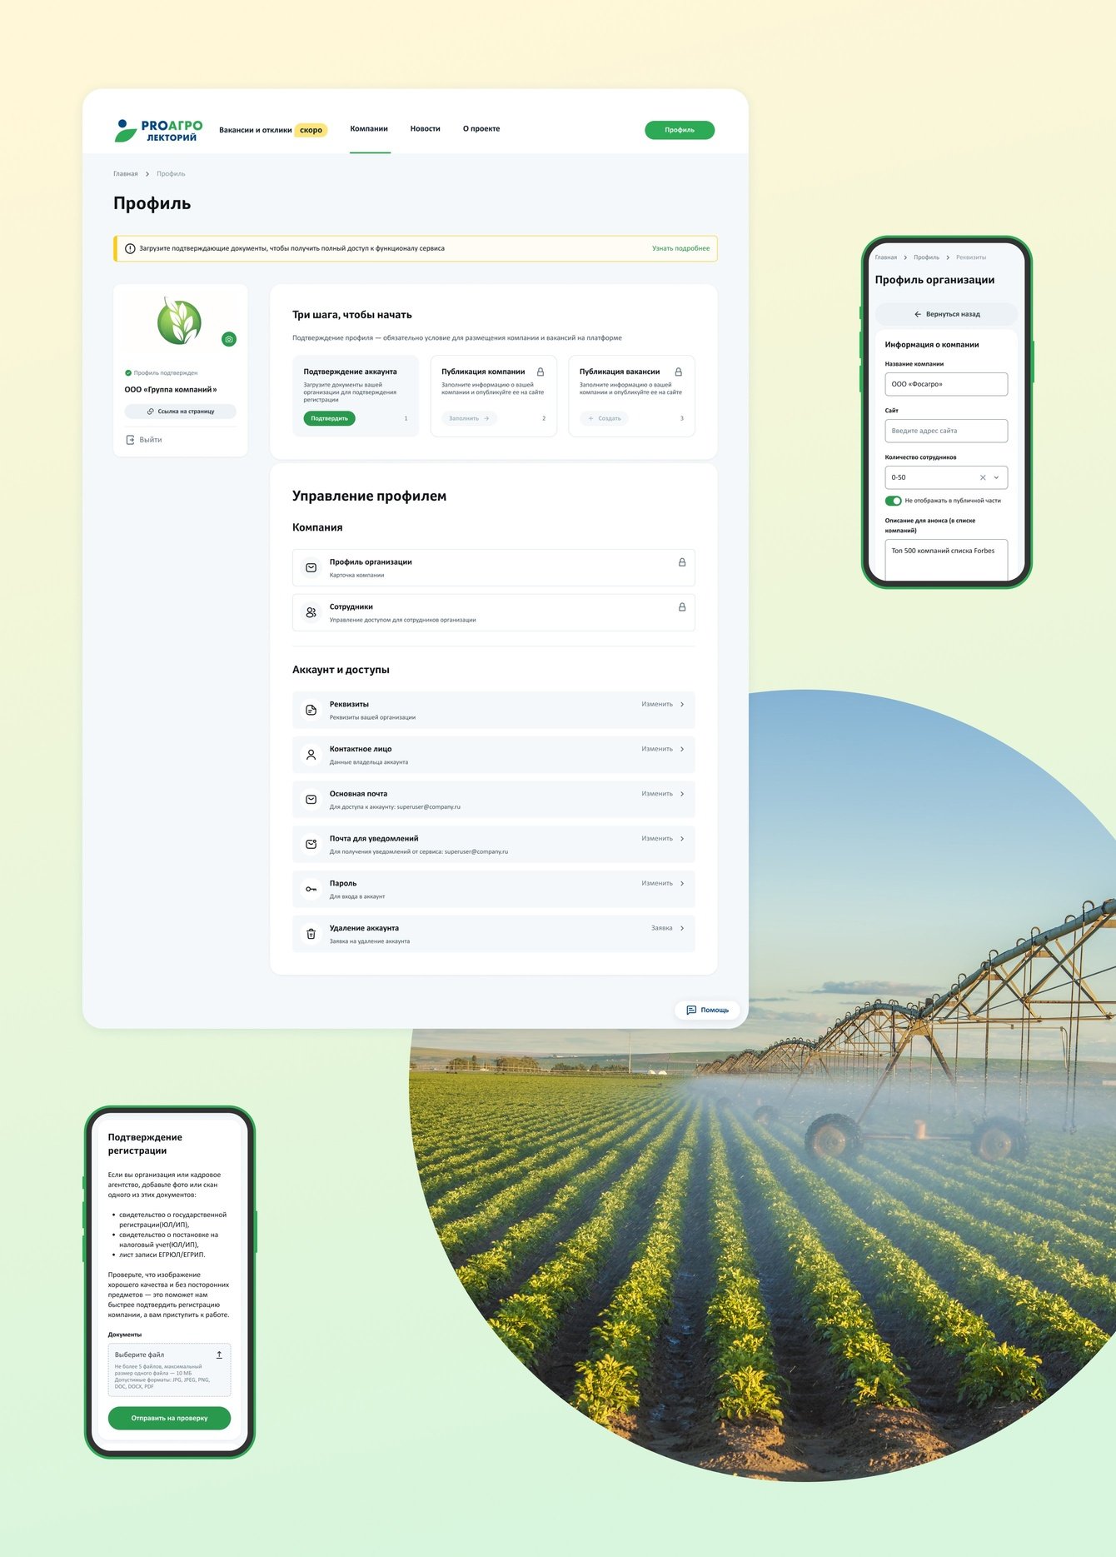Follow the 'Узнать подробнее' link
The image size is (1116, 1557).
[680, 248]
